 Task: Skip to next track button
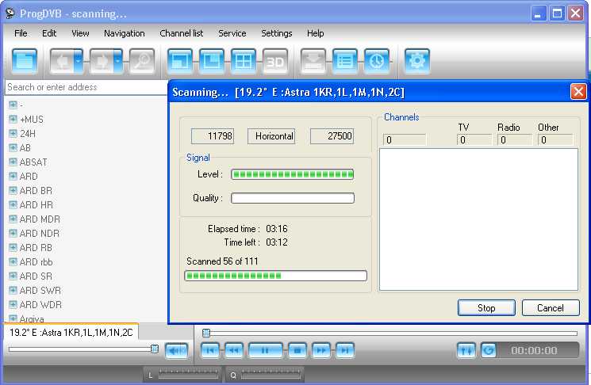point(345,351)
